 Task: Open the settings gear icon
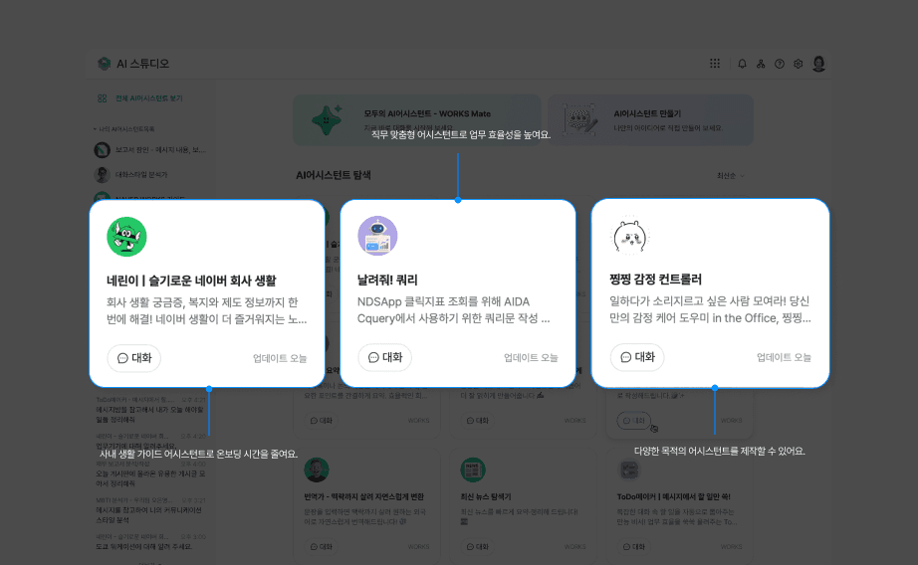tap(798, 64)
